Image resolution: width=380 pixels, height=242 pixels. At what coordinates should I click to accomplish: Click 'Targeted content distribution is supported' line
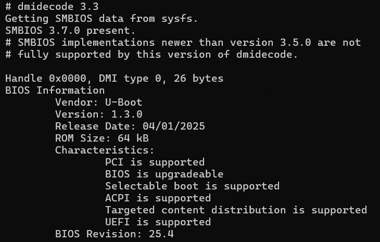236,210
